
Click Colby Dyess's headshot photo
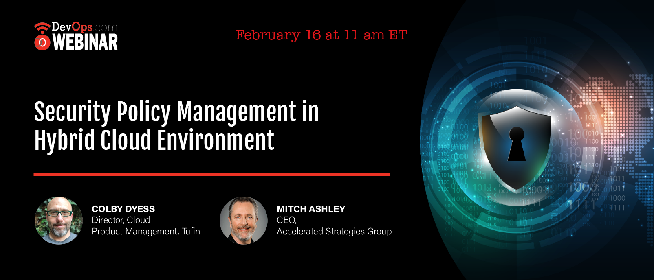59,221
